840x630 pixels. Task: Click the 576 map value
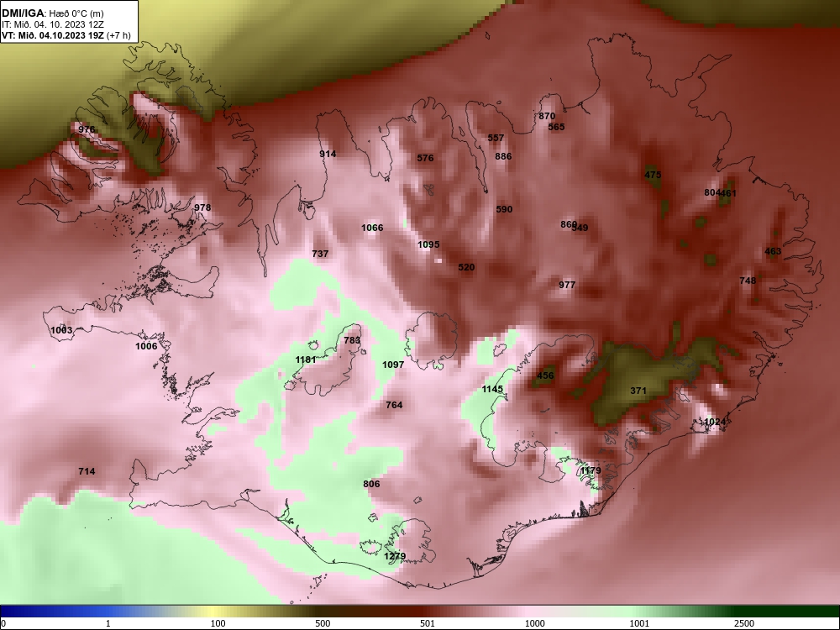pos(425,158)
